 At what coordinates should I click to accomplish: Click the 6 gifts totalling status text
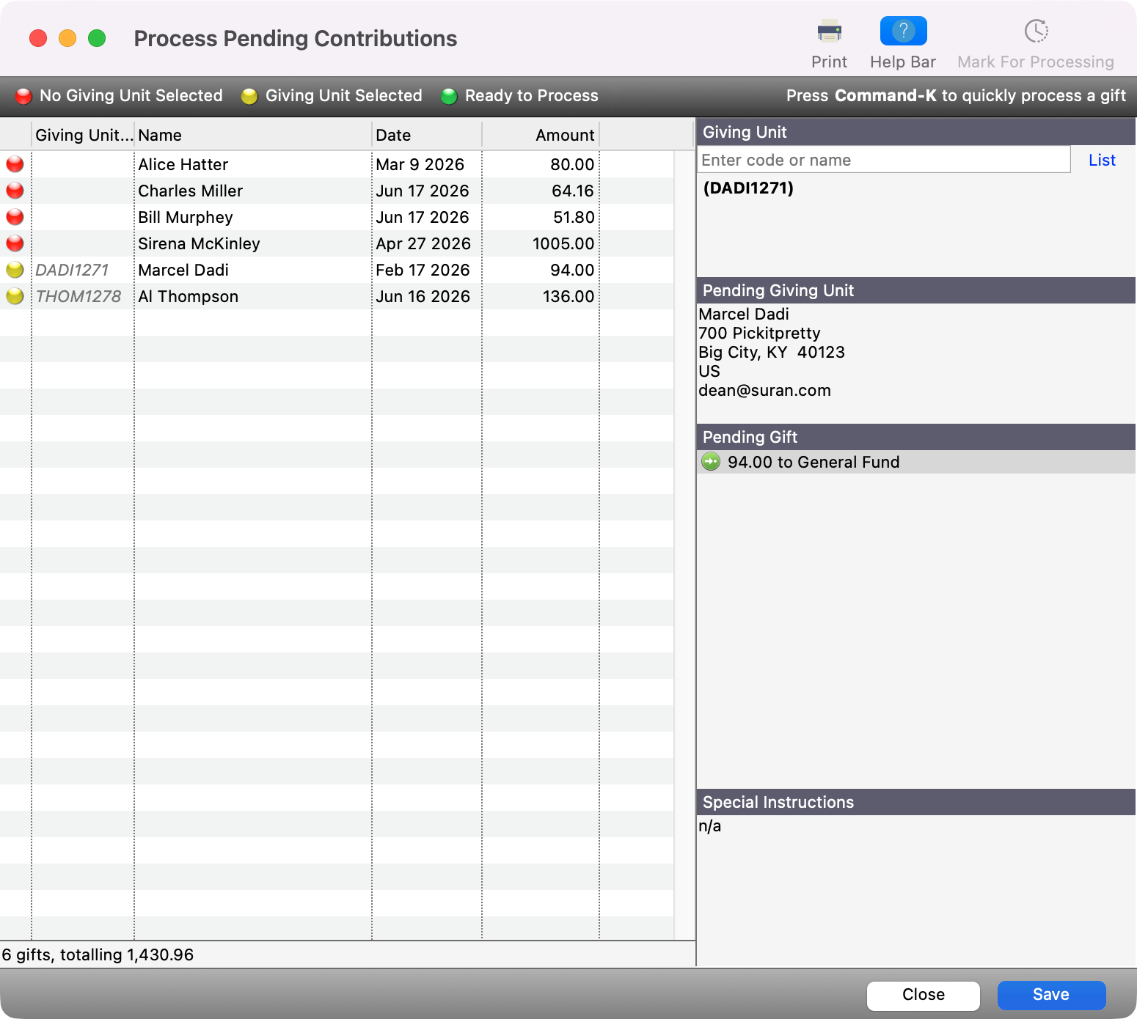pyautogui.click(x=98, y=954)
